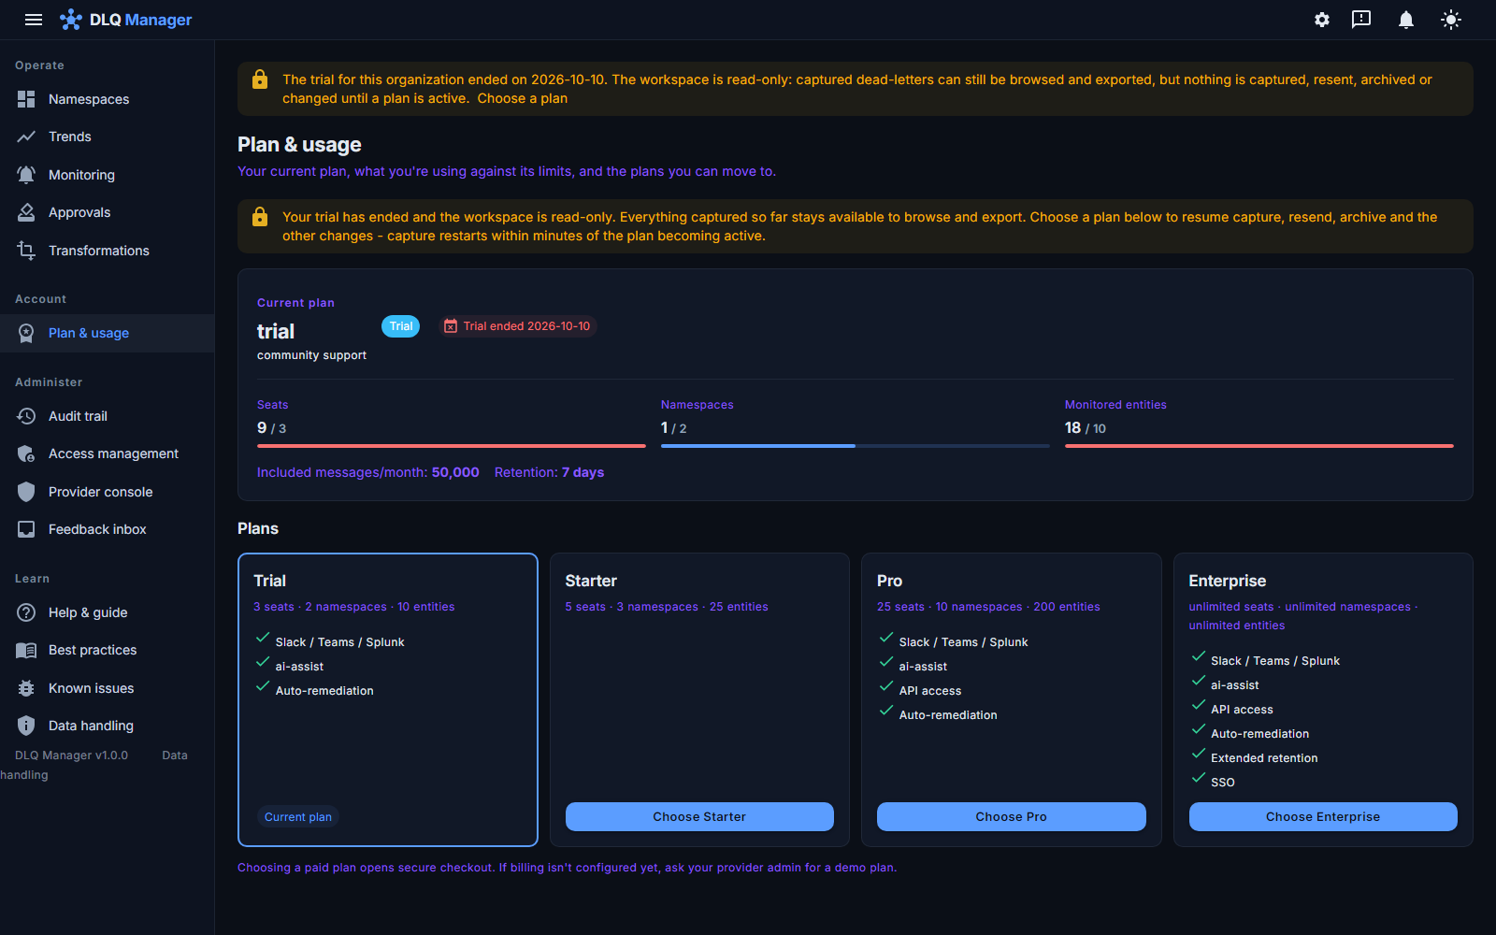Click the lock icon in read-only notice
This screenshot has width=1496, height=935.
(x=260, y=217)
